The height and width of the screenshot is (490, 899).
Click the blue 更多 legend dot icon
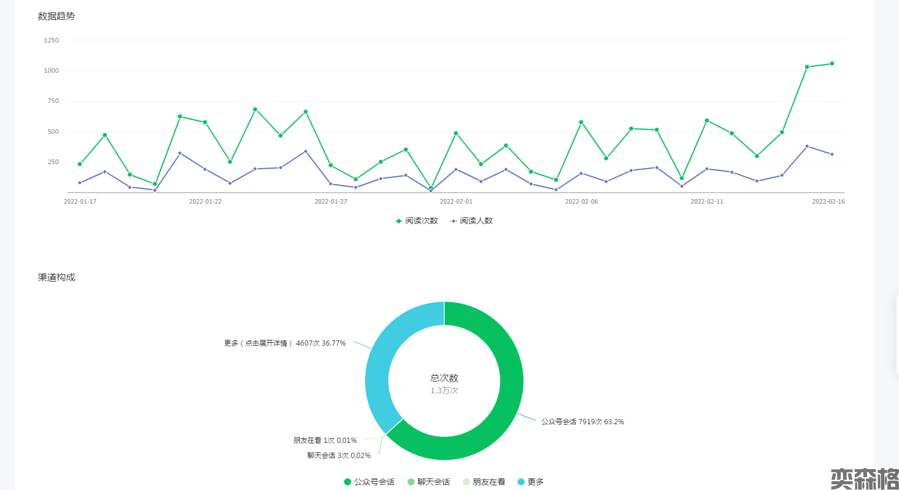(x=521, y=482)
